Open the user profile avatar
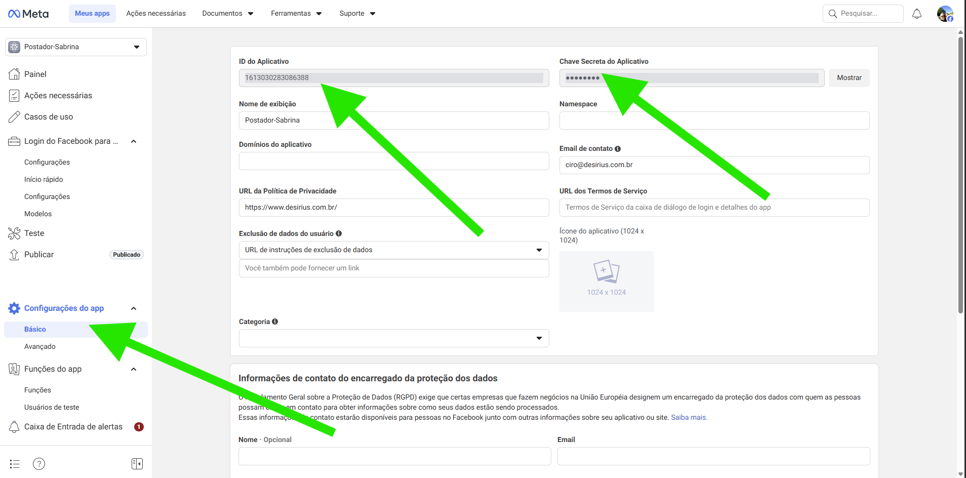The width and height of the screenshot is (966, 478). pos(945,14)
